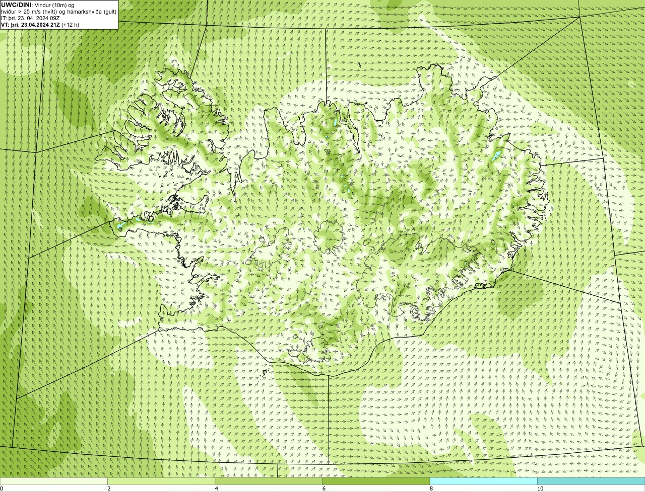The width and height of the screenshot is (645, 492).
Task: Click the legend tick label '10'
Action: [x=540, y=488]
